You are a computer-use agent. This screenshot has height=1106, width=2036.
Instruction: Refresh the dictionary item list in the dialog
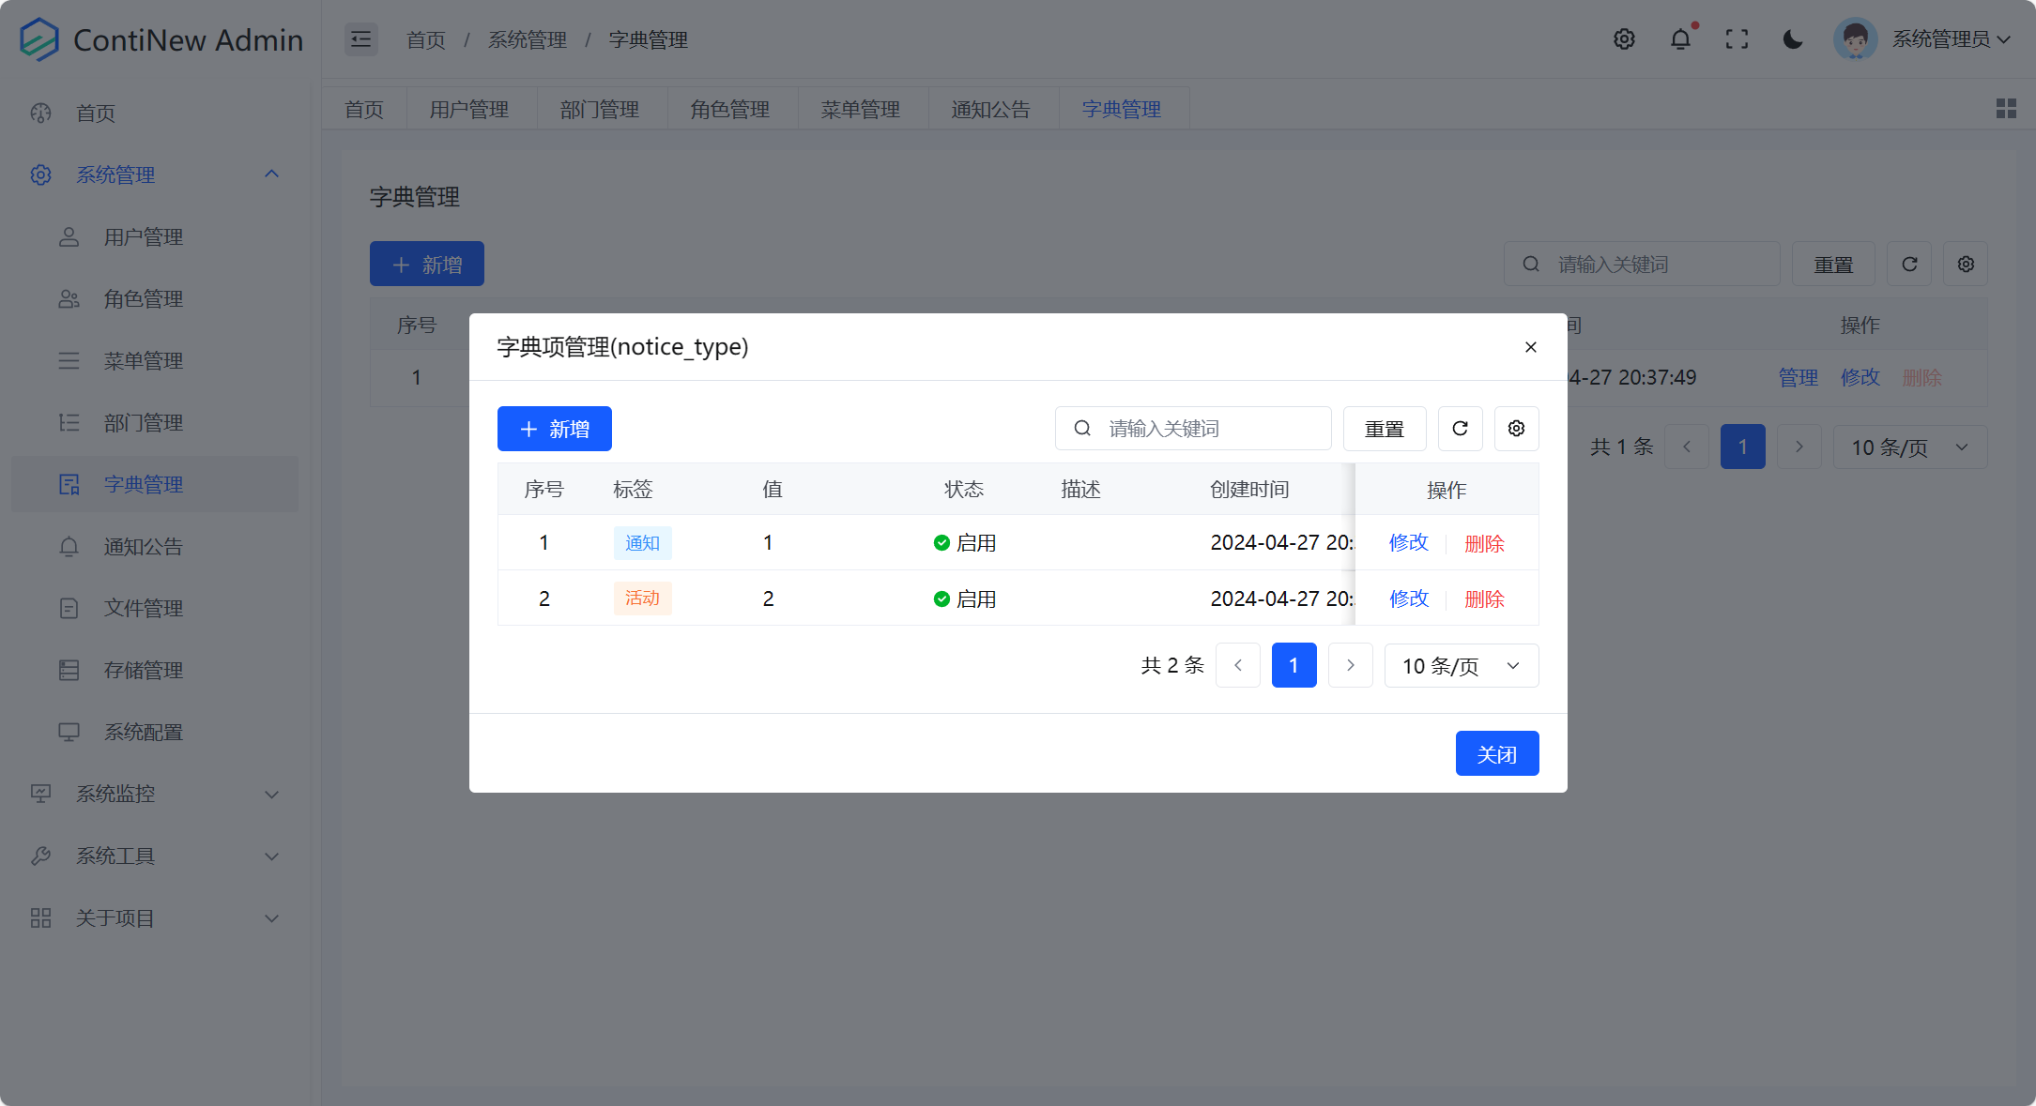click(1460, 428)
